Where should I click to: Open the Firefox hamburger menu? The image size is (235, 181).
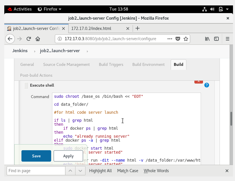click(x=228, y=39)
